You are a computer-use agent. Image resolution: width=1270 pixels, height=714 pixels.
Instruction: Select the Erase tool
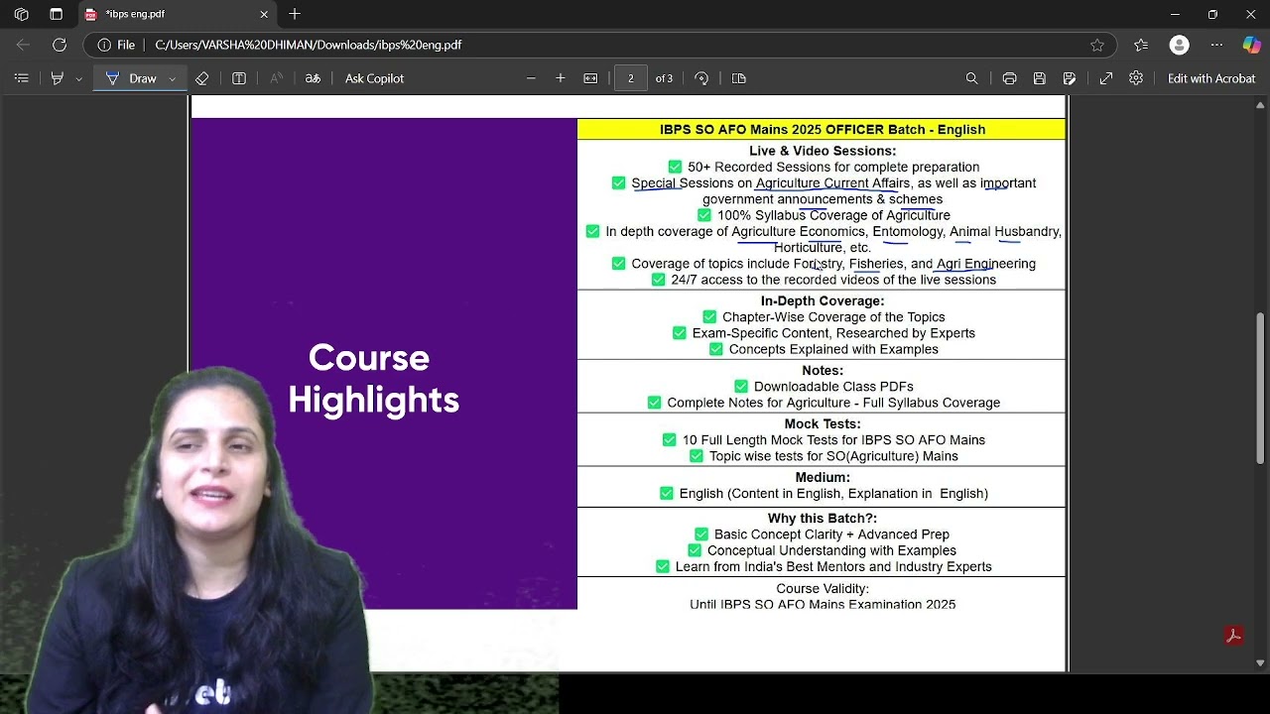click(x=202, y=78)
